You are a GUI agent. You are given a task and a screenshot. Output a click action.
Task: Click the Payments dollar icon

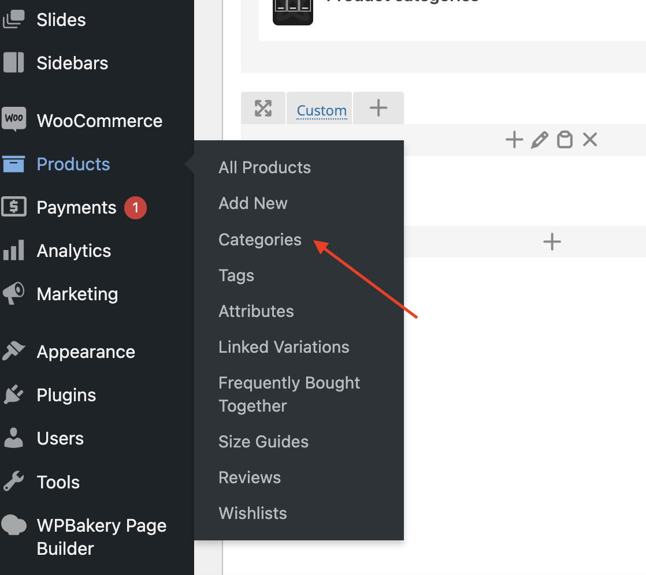click(x=14, y=207)
